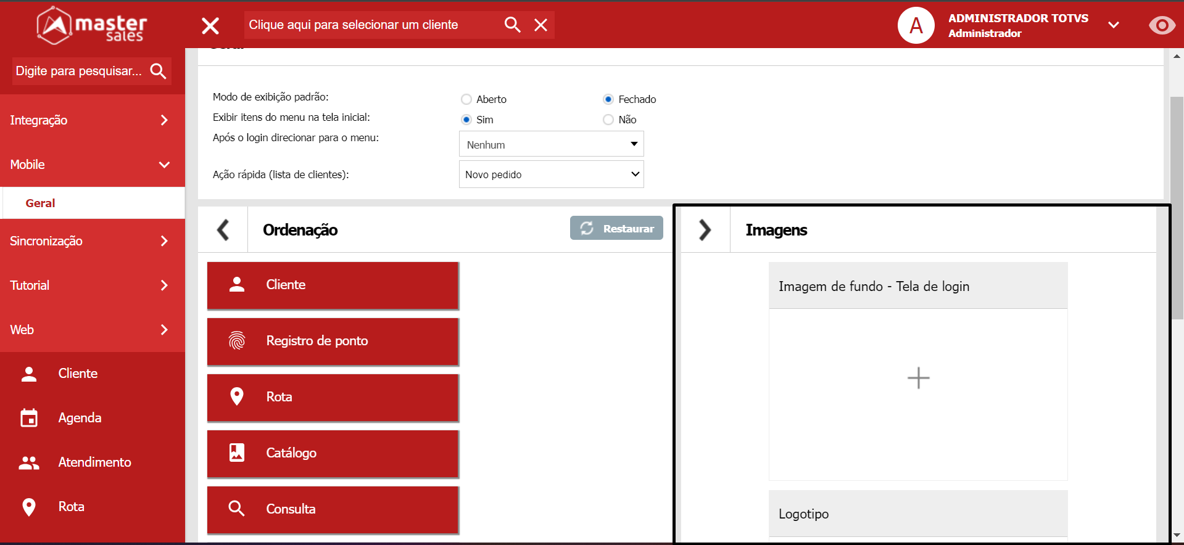Click the page scrollbar up arrow
Image resolution: width=1184 pixels, height=545 pixels.
coord(1177,56)
